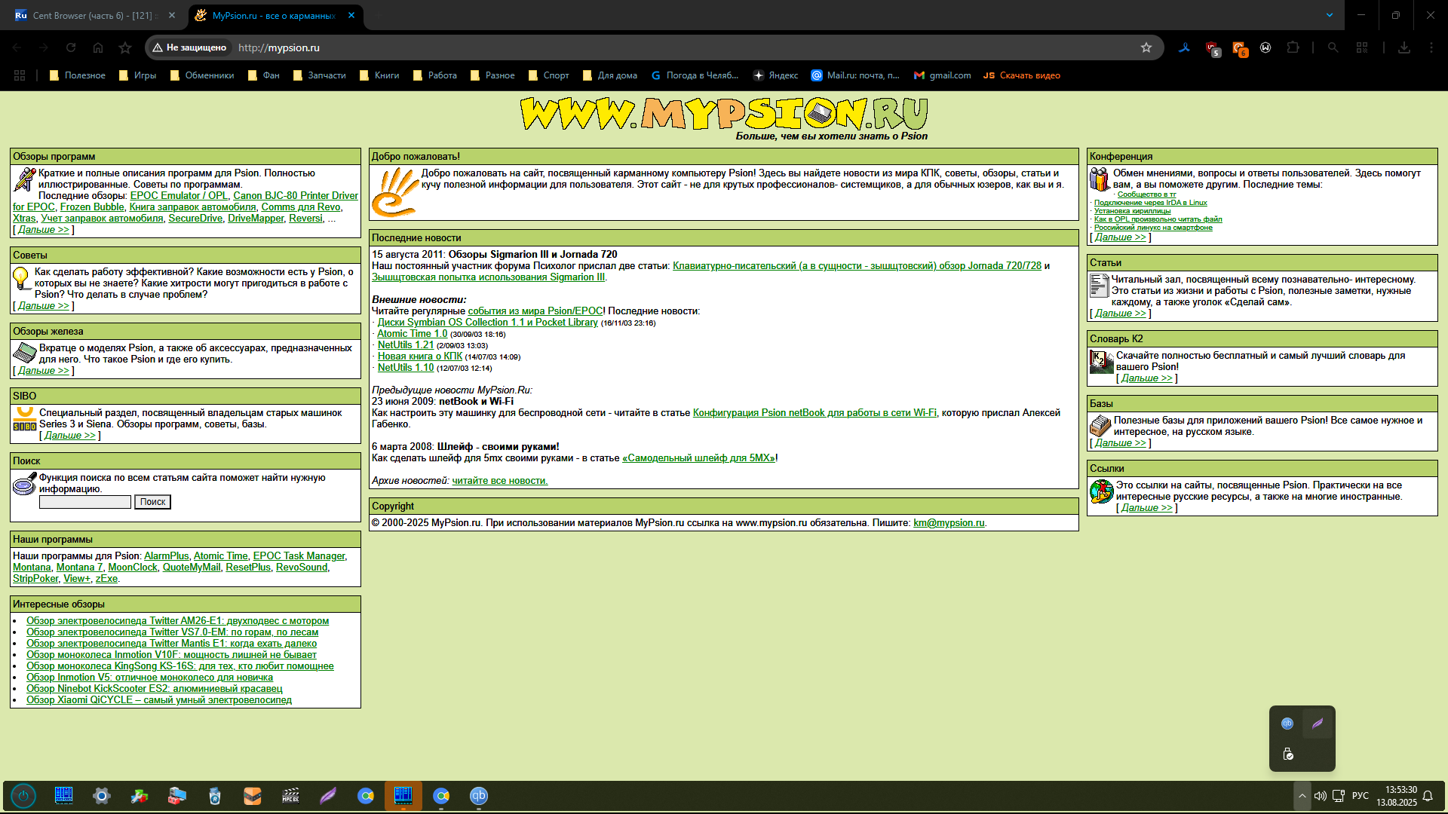Image resolution: width=1448 pixels, height=814 pixels.
Task: Open the Игры bookmarks folder
Action: pos(138,75)
